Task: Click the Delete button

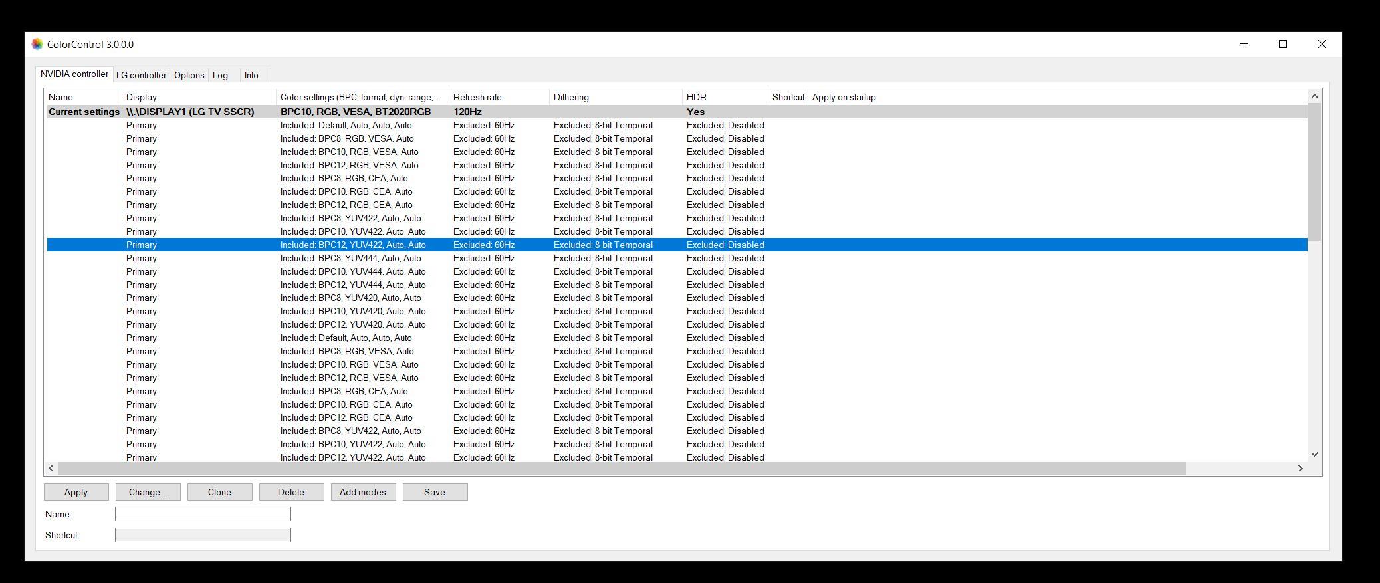Action: (x=291, y=492)
